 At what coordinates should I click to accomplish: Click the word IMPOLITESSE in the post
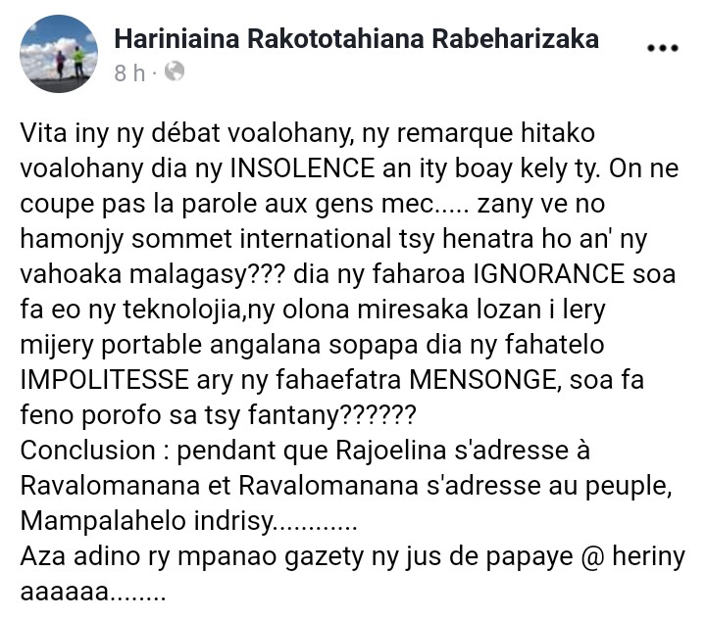pyautogui.click(x=105, y=379)
